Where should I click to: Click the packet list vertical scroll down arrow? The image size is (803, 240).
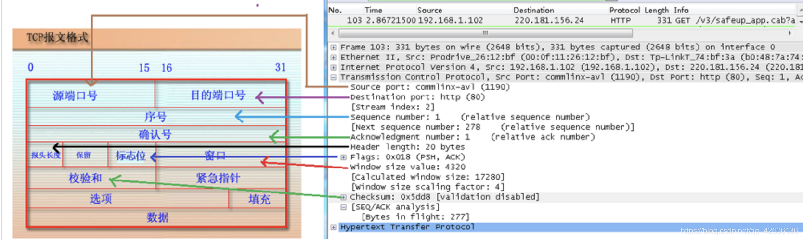pos(800,22)
